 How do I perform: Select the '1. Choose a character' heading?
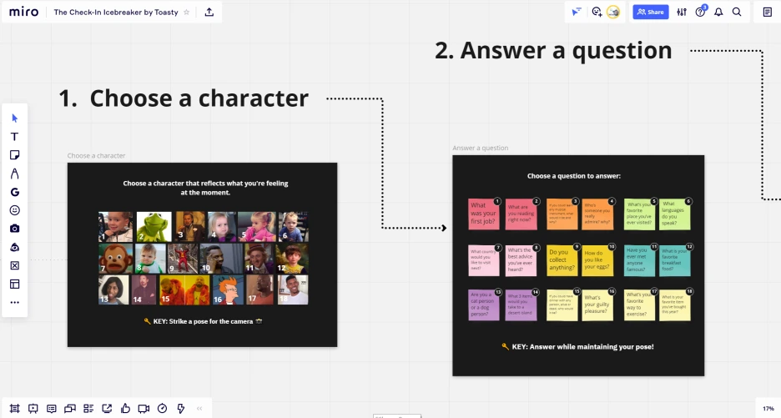point(184,98)
